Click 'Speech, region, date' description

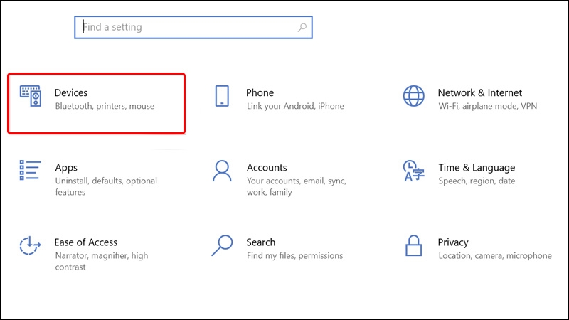coord(477,181)
